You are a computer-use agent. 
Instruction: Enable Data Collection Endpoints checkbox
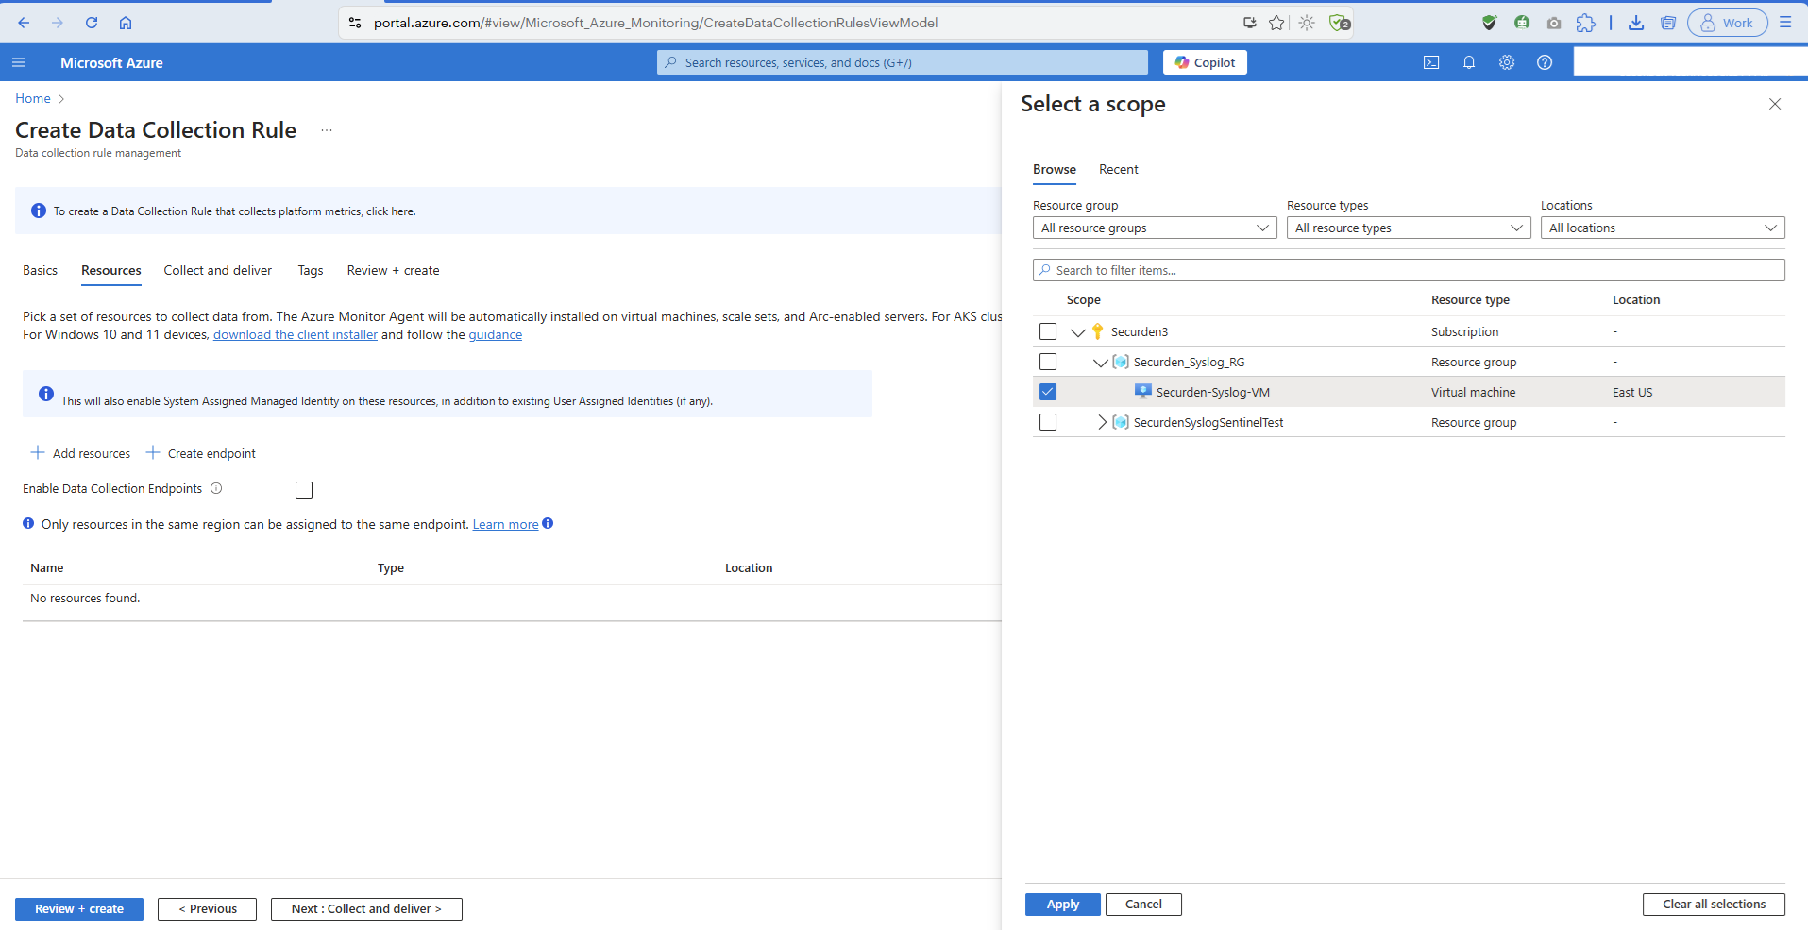point(304,489)
